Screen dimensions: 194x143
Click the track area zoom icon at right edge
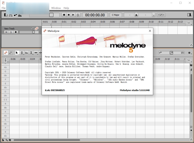[x=191, y=45]
